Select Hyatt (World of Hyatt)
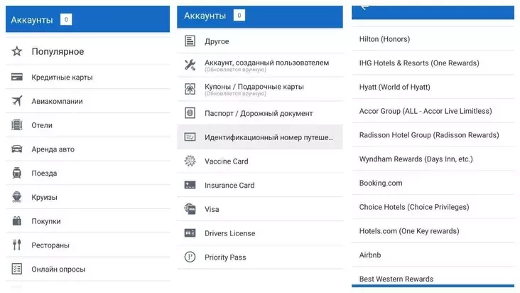 pos(433,87)
